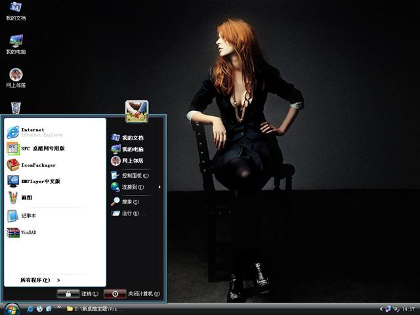
Task: Open 运行 (Run) dialog entry
Action: pos(129,213)
